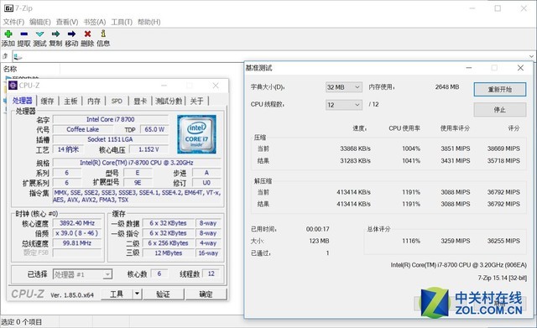
Task: Click the Intel(R) Core(TM) i7-8700 CPU @ 3.20GHz spec field
Action: [x=137, y=163]
